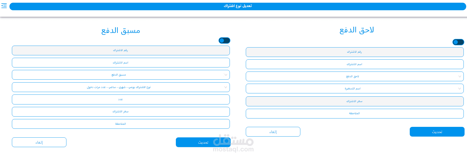Select سعر الاشتراك field in prepaid form
The height and width of the screenshot is (156, 467).
[x=121, y=111]
